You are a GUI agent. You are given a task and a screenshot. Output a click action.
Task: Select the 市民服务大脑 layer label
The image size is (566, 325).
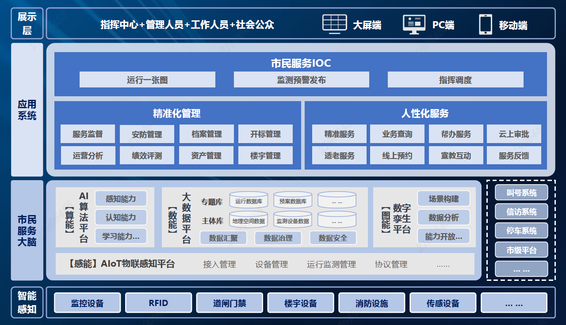(x=27, y=231)
